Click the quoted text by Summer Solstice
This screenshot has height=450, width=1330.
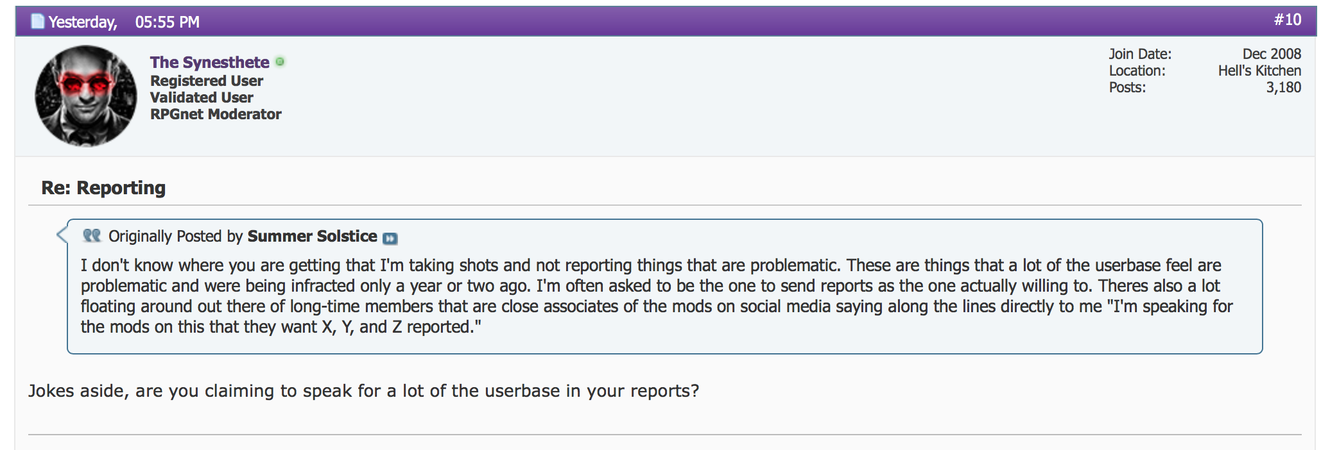click(657, 296)
